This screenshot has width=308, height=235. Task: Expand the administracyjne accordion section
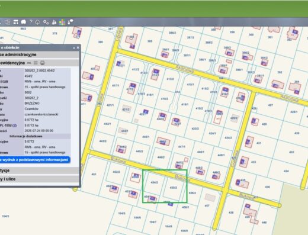point(40,54)
